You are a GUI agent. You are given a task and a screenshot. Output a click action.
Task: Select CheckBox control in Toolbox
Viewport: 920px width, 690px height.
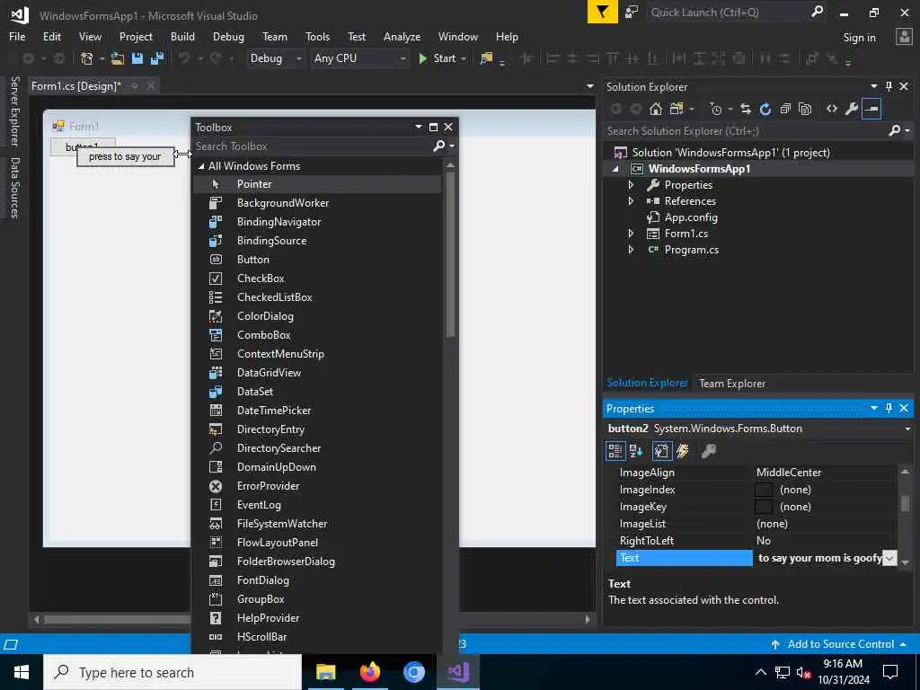coord(317,279)
